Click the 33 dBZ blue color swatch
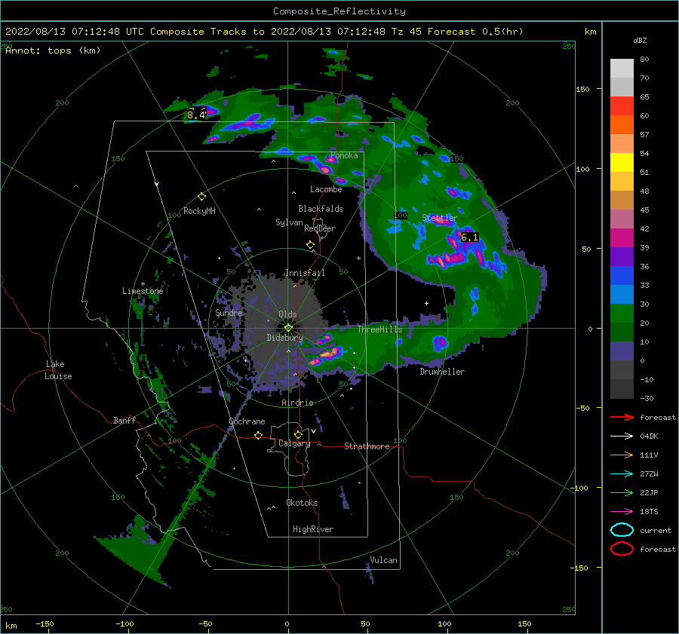This screenshot has width=679, height=634. tap(622, 276)
